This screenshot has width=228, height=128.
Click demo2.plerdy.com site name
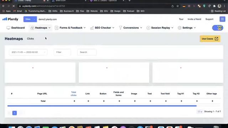click(47, 19)
